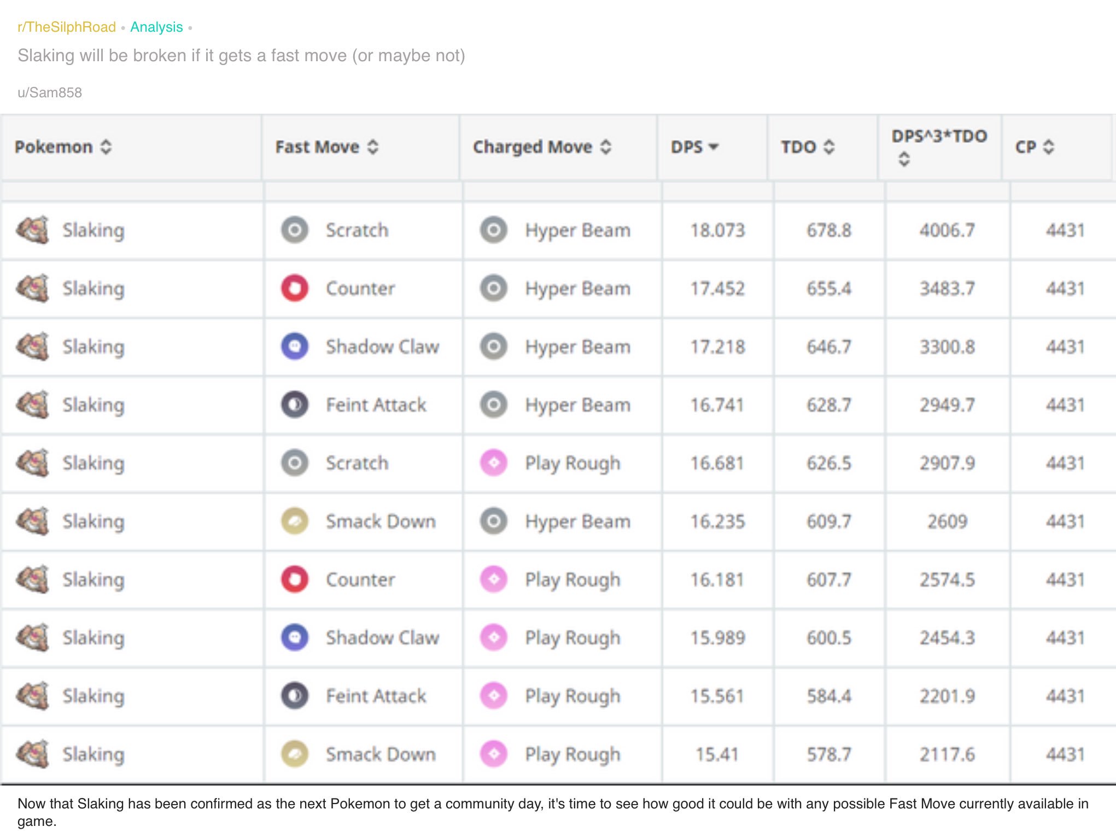Viewport: 1116px width, 833px height.
Task: Sort by Fast Move column arrows
Action: (373, 147)
